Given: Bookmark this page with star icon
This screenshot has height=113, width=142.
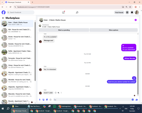Looking at the screenshot, I should click(130, 7).
